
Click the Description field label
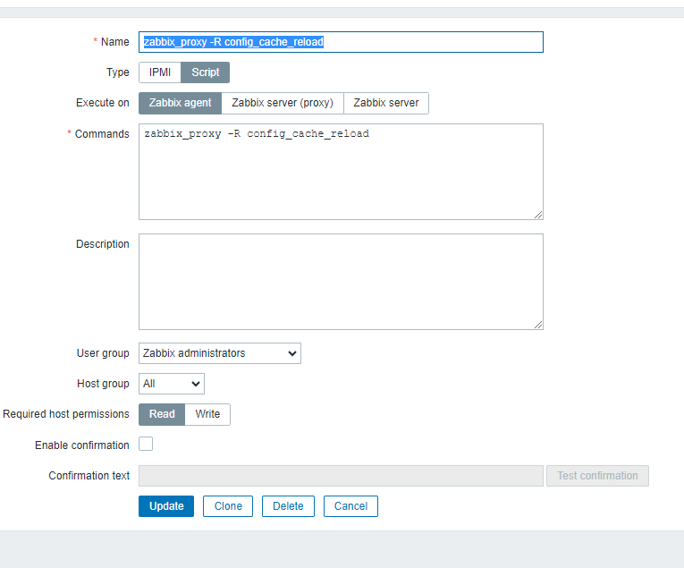[x=103, y=244]
